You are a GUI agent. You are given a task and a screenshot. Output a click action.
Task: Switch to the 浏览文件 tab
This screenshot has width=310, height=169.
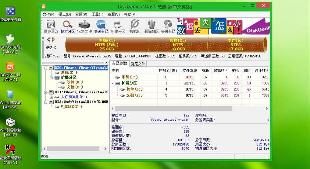[138, 64]
